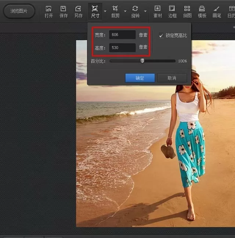Click the 保存 (save) icon
Image resolution: width=235 pixels, height=238 pixels.
[x=63, y=12]
